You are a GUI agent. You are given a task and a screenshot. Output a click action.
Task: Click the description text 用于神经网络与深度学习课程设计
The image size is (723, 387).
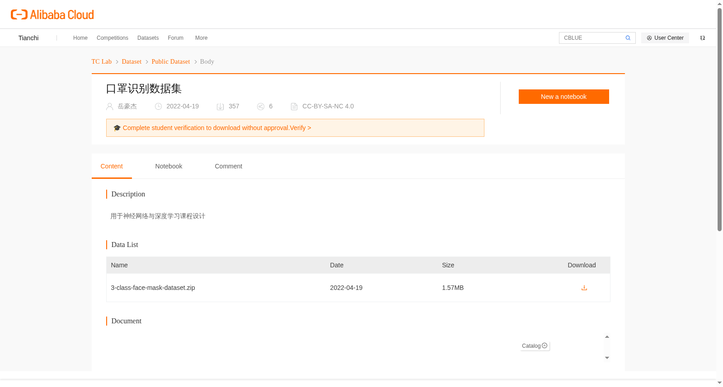coord(158,216)
